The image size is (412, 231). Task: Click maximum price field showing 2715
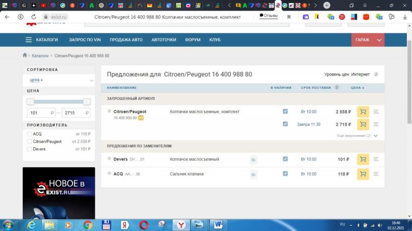pos(76,113)
